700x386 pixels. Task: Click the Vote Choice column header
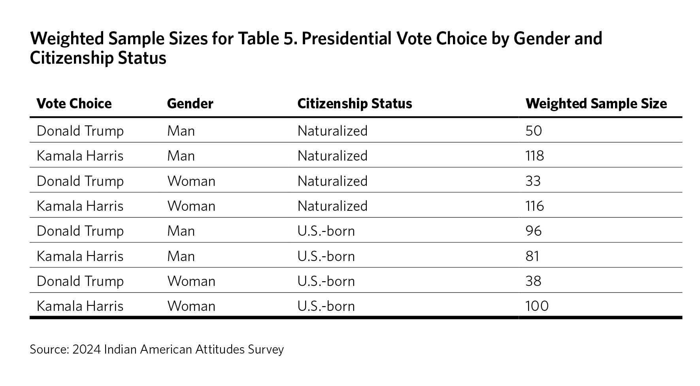point(74,104)
